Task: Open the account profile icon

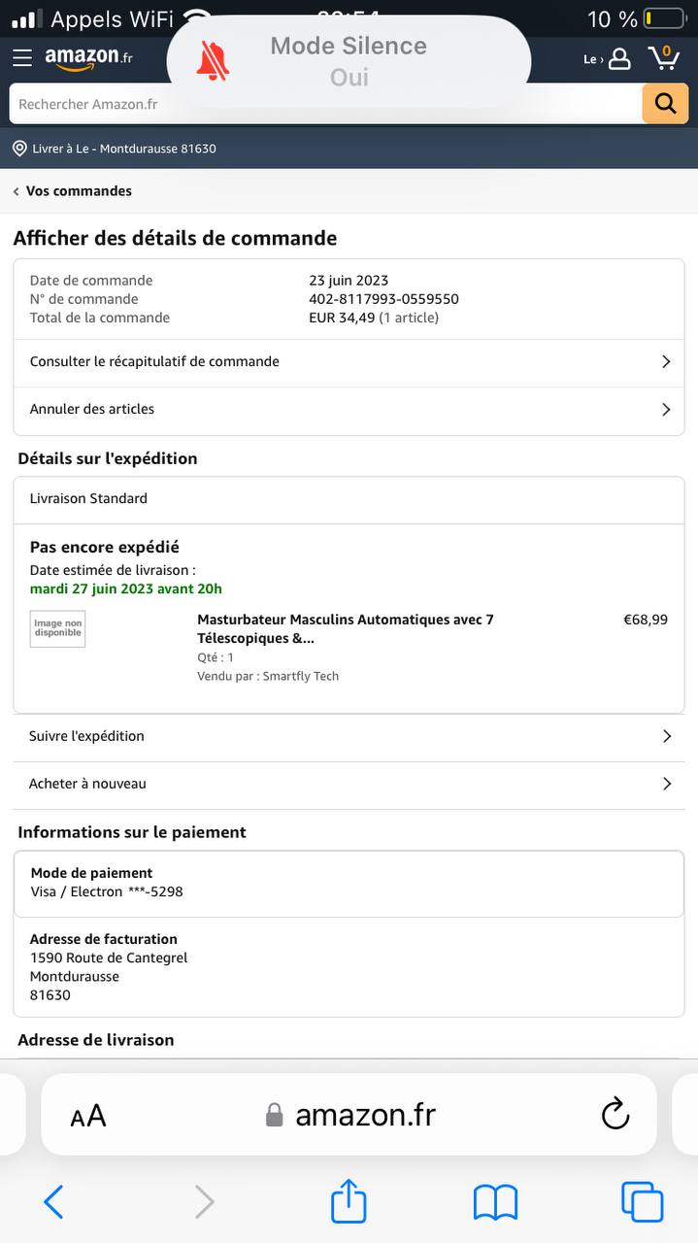Action: (619, 59)
